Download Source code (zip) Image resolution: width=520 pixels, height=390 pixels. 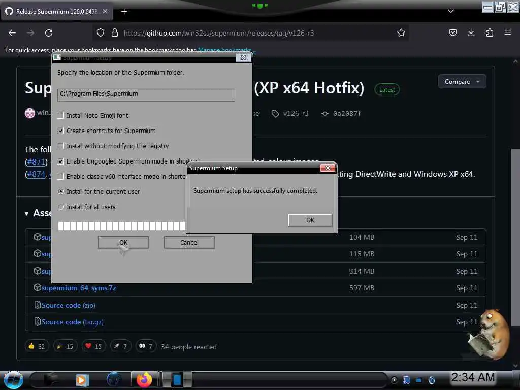pos(69,305)
